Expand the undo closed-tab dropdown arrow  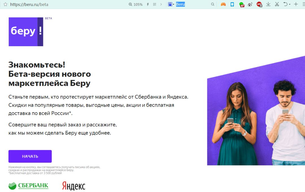click(290, 4)
